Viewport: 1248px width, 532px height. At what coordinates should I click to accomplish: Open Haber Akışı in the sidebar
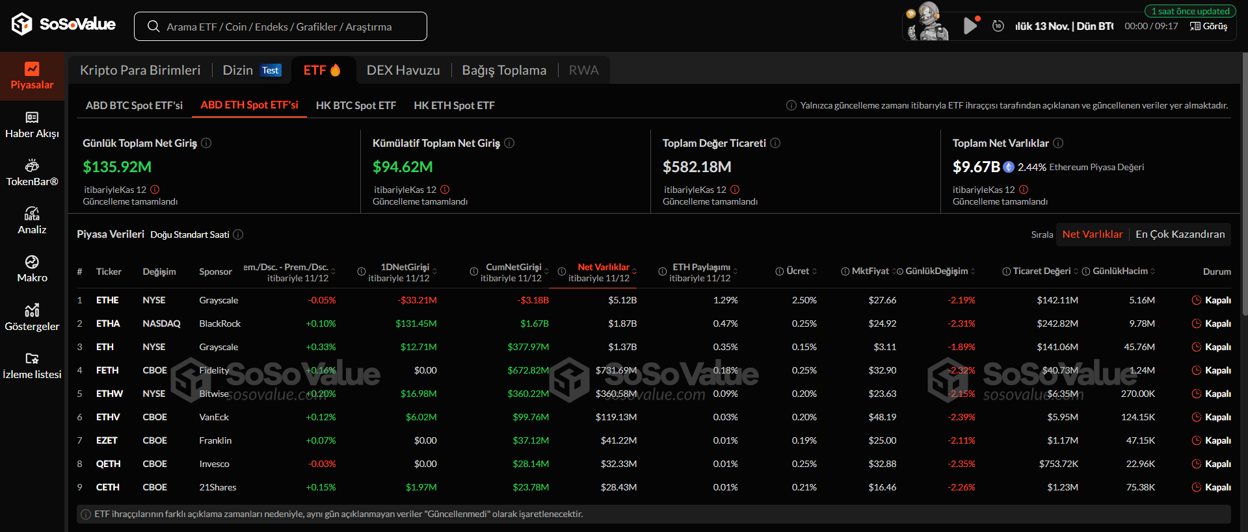32,125
